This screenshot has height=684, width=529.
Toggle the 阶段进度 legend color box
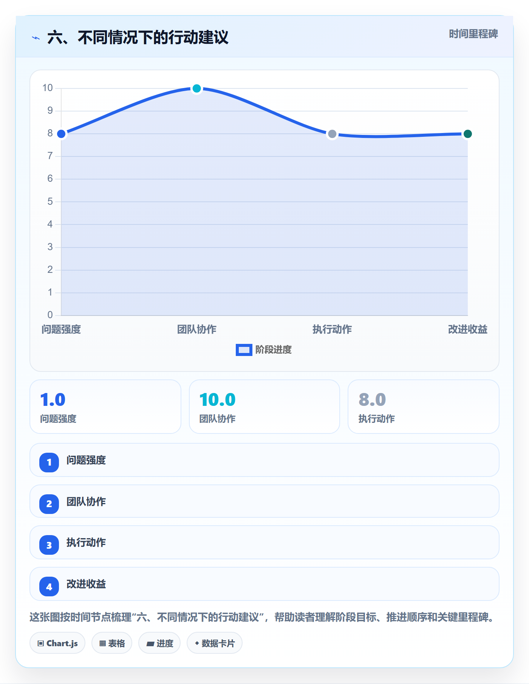[244, 350]
